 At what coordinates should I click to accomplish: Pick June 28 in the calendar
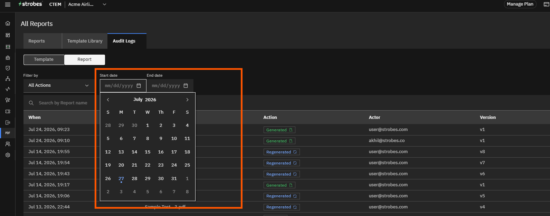click(x=108, y=125)
